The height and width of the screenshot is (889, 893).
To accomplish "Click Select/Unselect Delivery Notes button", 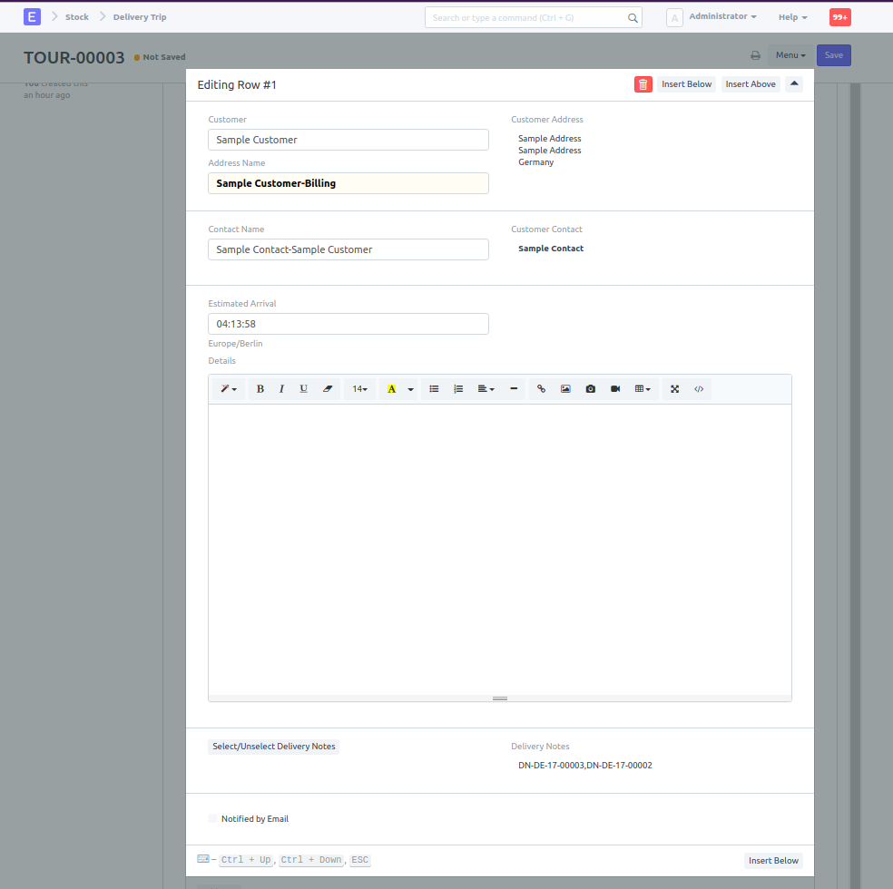I will (273, 747).
